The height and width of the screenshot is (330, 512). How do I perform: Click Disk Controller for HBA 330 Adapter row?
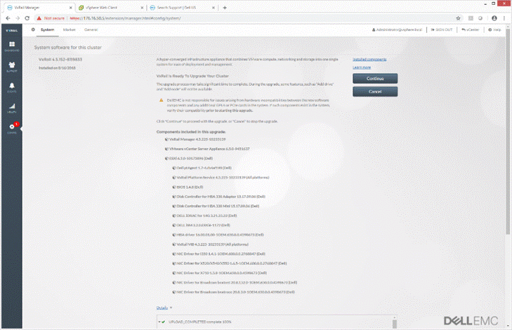[x=218, y=197]
